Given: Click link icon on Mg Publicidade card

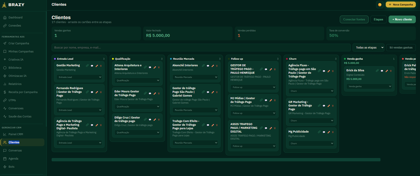Looking at the screenshot, I should pos(319,132).
